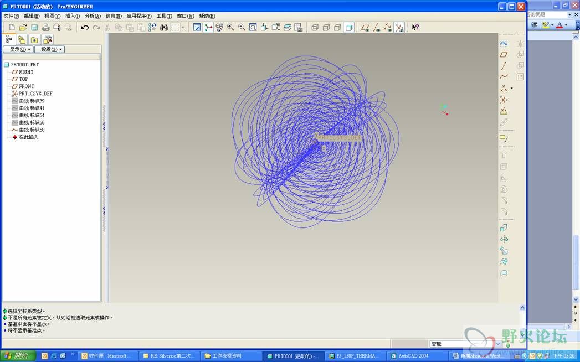
Task: Select the Datum Coordinate System tool
Action: point(504,100)
